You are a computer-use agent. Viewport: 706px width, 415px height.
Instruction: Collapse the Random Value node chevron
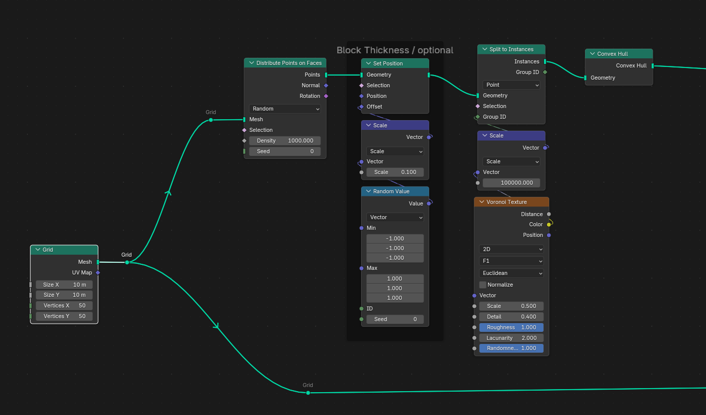tap(367, 191)
